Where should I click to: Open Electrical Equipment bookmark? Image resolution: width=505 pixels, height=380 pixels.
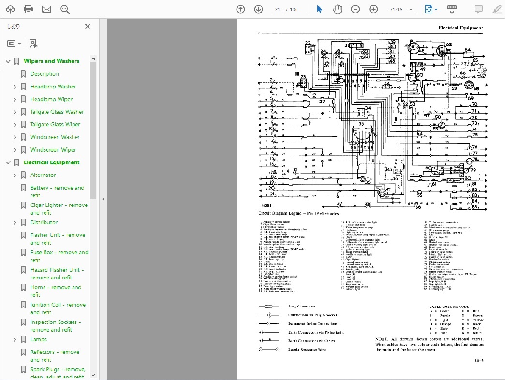tap(52, 162)
